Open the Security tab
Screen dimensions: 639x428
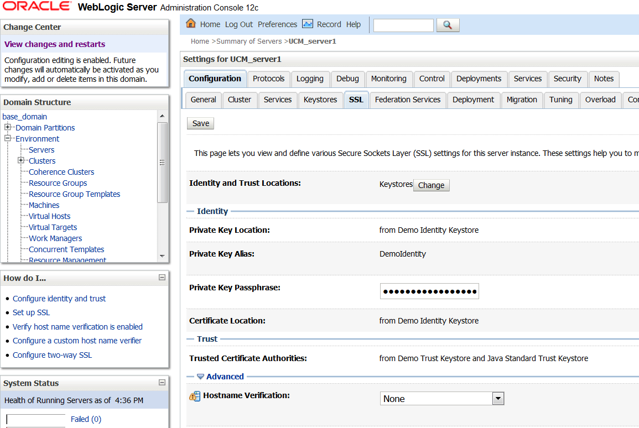[567, 79]
